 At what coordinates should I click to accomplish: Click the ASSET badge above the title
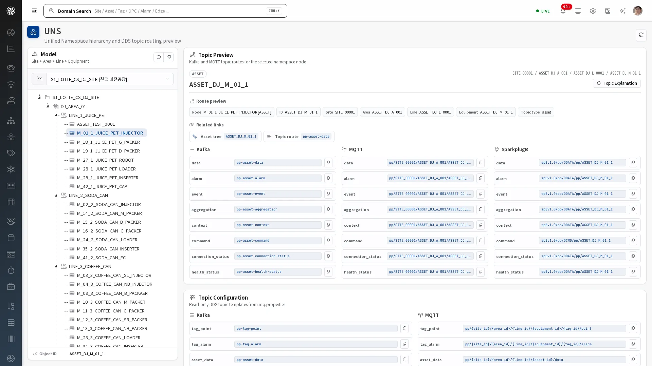(x=198, y=74)
